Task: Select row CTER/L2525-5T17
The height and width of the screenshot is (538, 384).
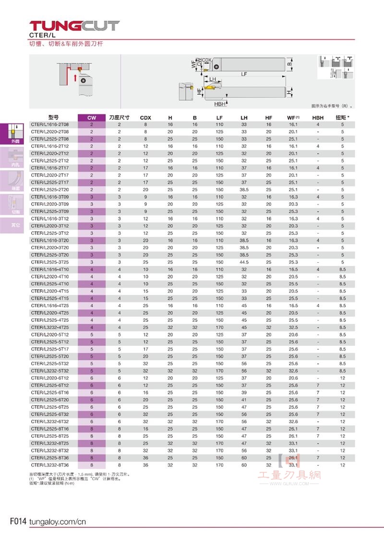Action: coord(192,349)
